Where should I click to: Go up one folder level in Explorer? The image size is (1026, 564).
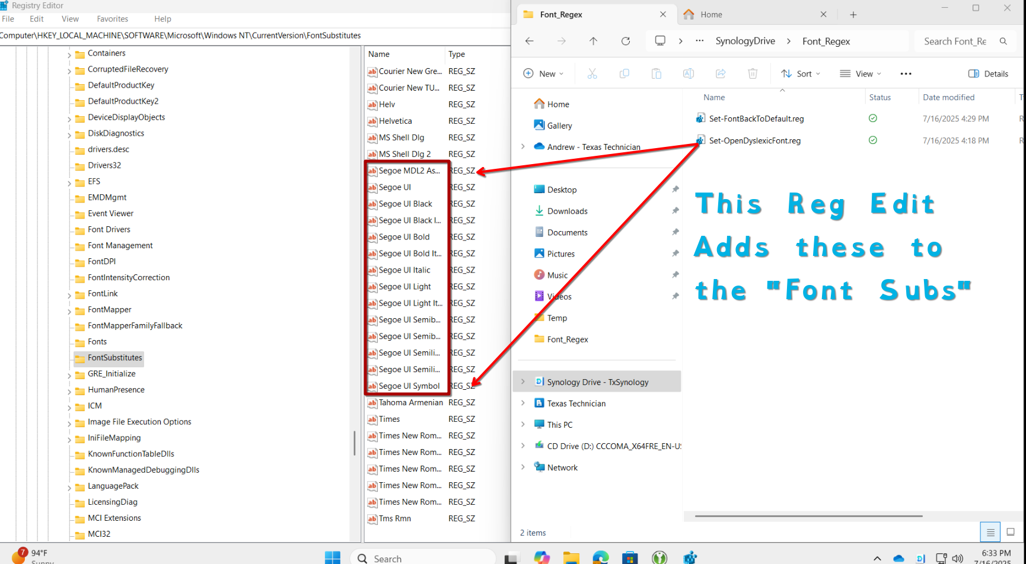click(593, 41)
